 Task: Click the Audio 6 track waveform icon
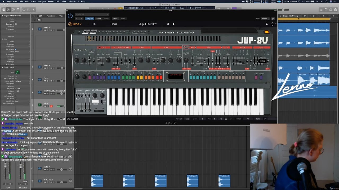[39, 29]
